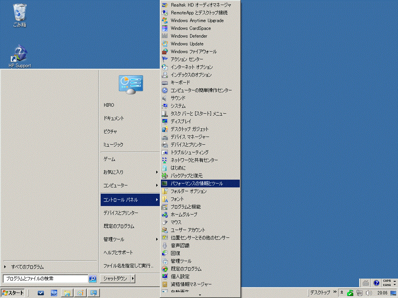The width and height of the screenshot is (398, 298).
Task: Click the スタート button
Action: [13, 293]
